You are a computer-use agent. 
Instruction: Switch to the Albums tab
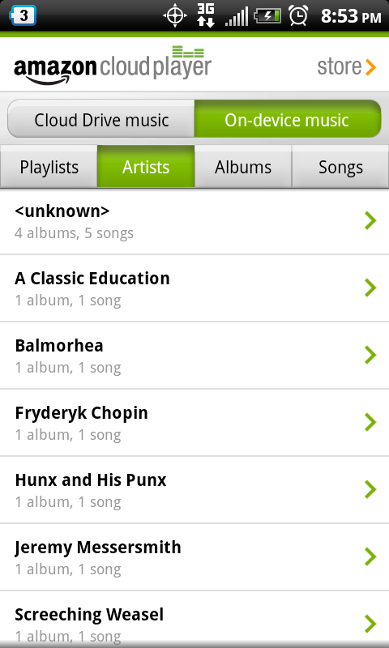[x=243, y=167]
